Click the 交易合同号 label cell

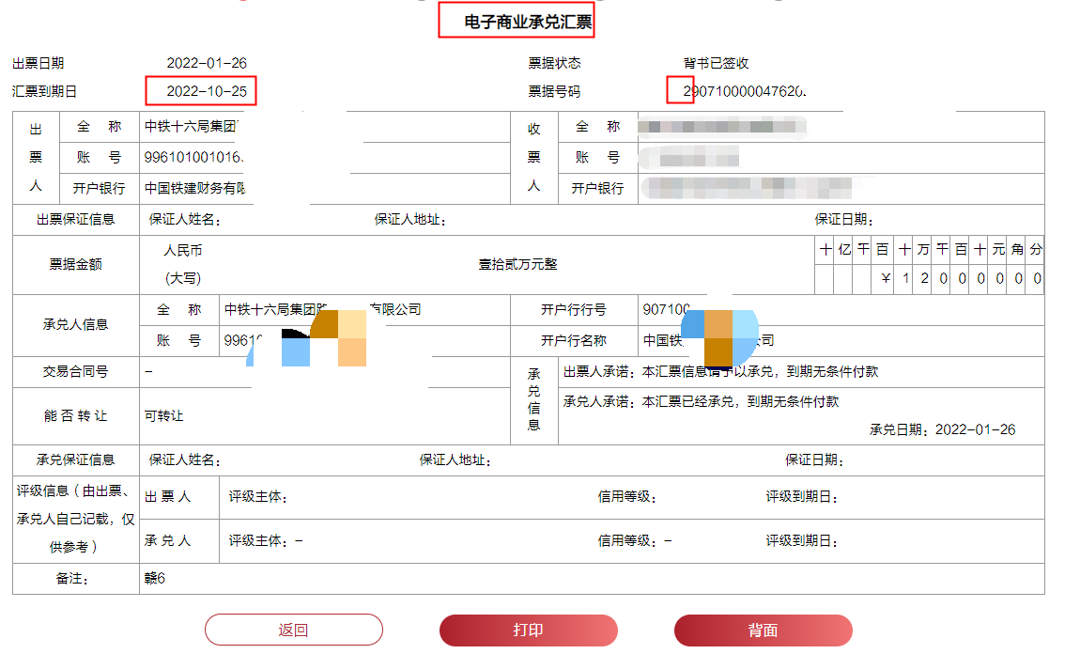point(75,372)
